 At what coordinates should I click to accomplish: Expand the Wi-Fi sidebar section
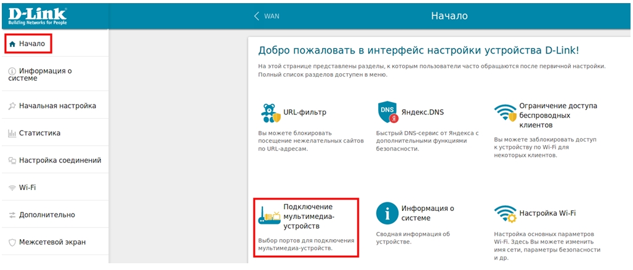[x=27, y=188]
